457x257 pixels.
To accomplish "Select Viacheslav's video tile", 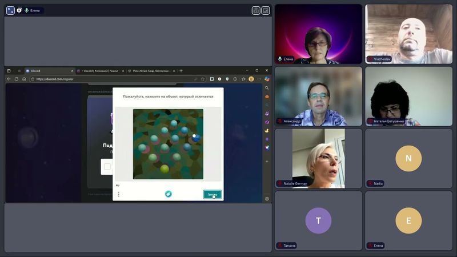I will (x=408, y=34).
